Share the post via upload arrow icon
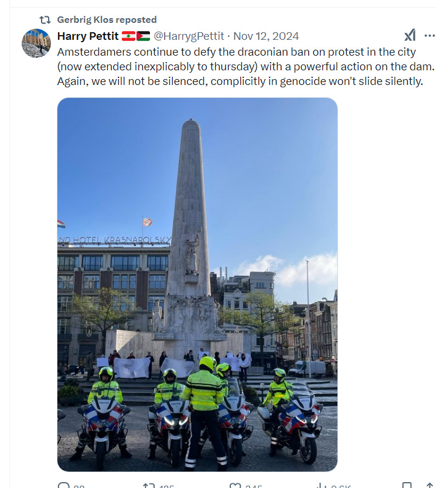The width and height of the screenshot is (437, 488). pyautogui.click(x=429, y=486)
